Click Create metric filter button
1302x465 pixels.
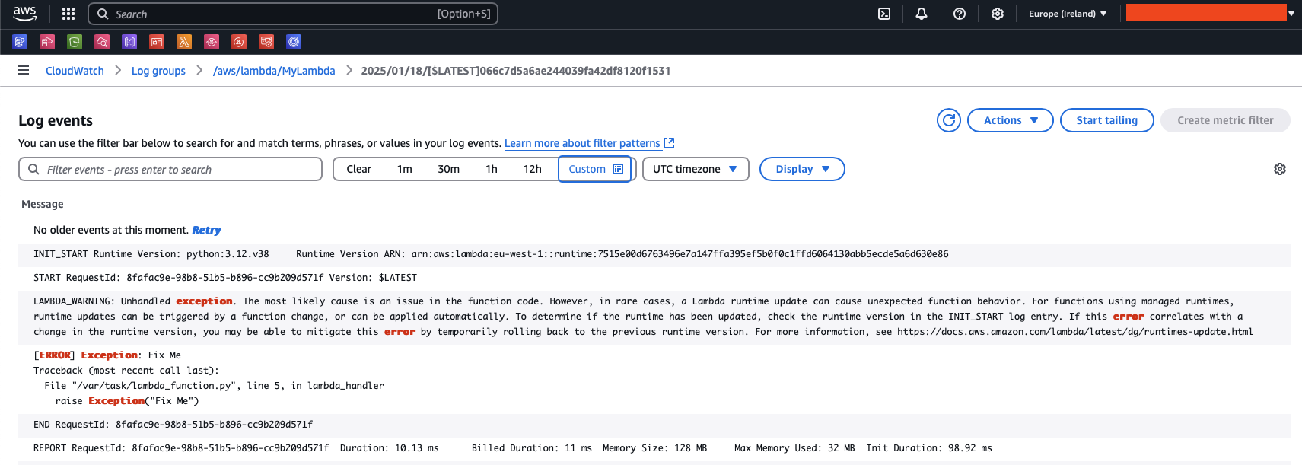click(x=1225, y=120)
